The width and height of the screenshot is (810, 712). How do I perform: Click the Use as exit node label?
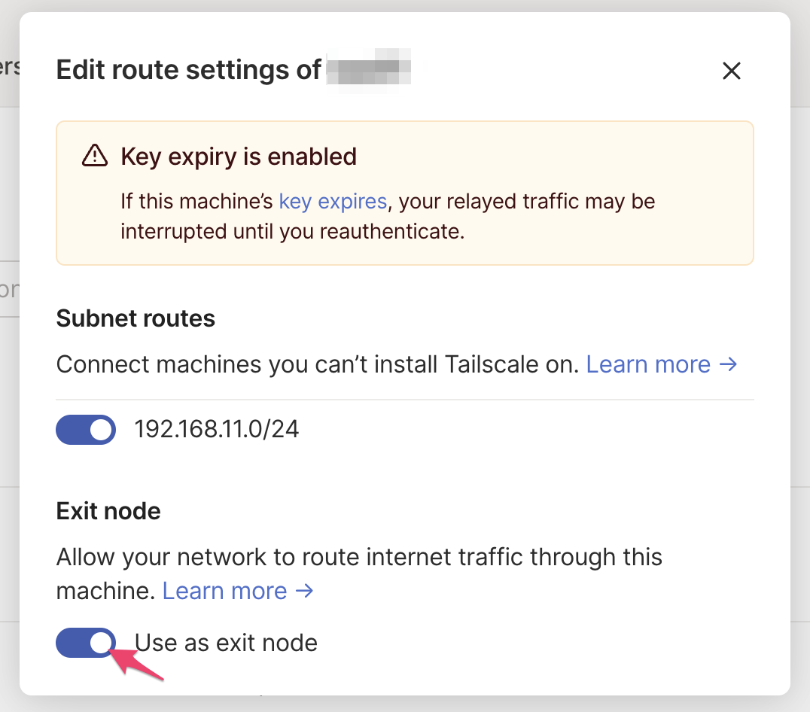click(x=225, y=643)
